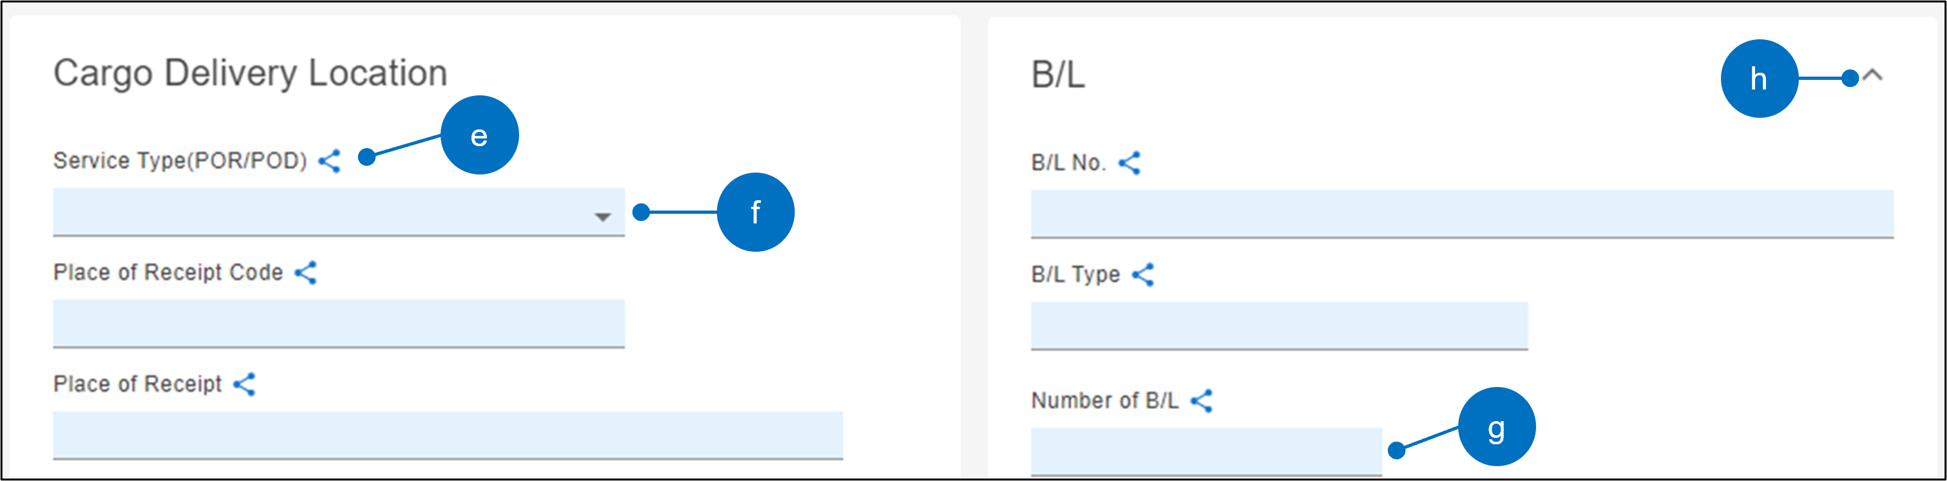Image resolution: width=1947 pixels, height=481 pixels.
Task: Click the share icon next to B/L Type
Action: point(1143,275)
